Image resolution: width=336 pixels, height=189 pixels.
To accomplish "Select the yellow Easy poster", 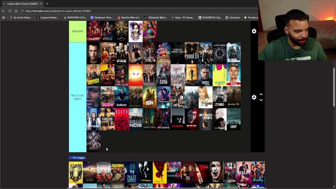I will [219, 75].
